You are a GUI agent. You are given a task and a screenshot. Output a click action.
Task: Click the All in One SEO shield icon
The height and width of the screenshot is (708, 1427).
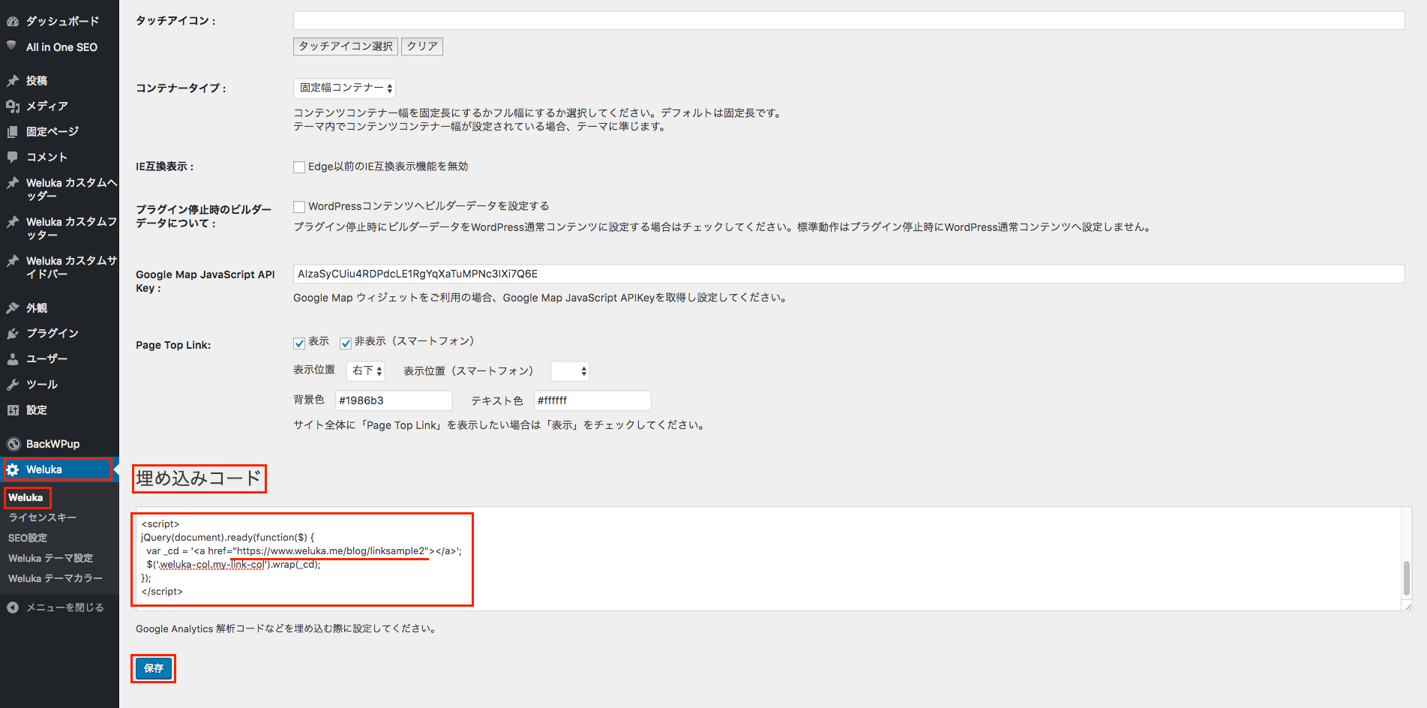pyautogui.click(x=11, y=46)
